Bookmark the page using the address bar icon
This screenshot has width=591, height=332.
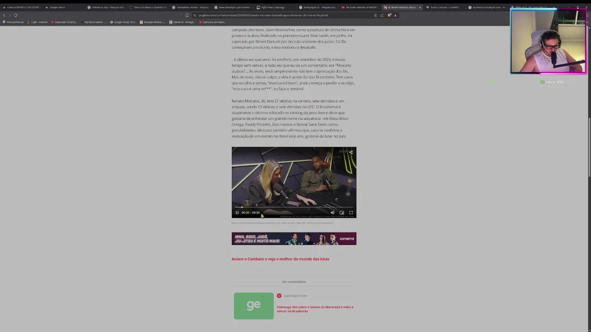[187, 15]
